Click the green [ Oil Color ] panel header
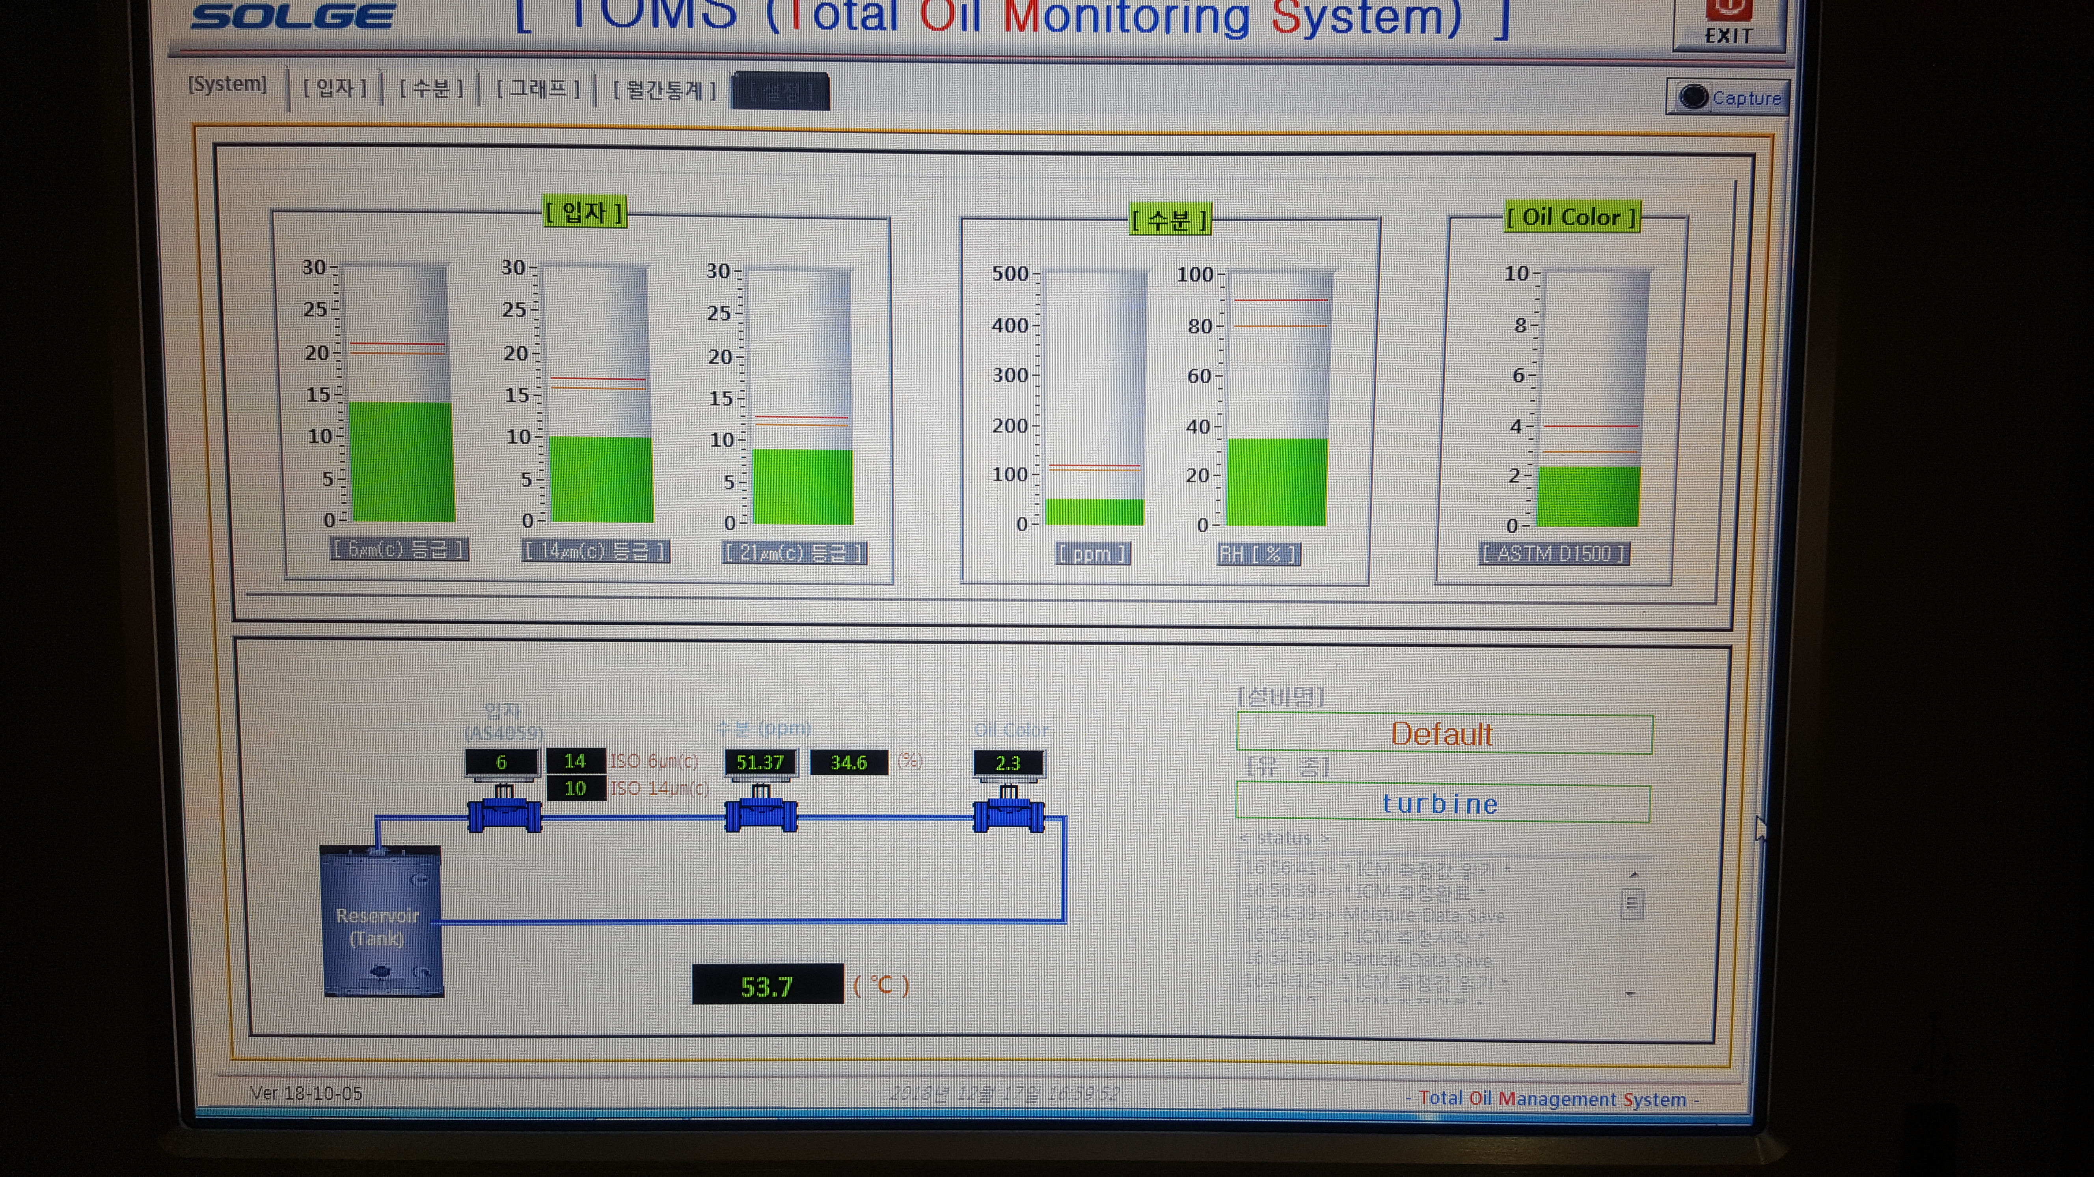 1572,217
